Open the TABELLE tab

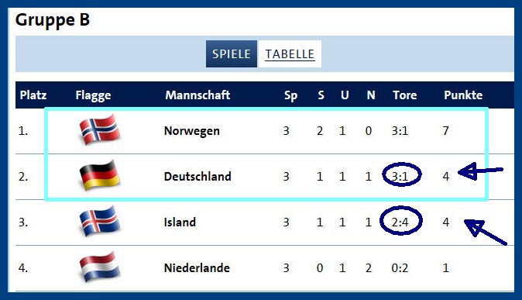pos(290,54)
